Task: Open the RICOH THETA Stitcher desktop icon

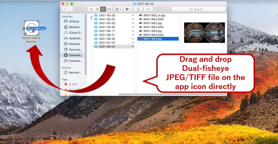Action: click(31, 28)
